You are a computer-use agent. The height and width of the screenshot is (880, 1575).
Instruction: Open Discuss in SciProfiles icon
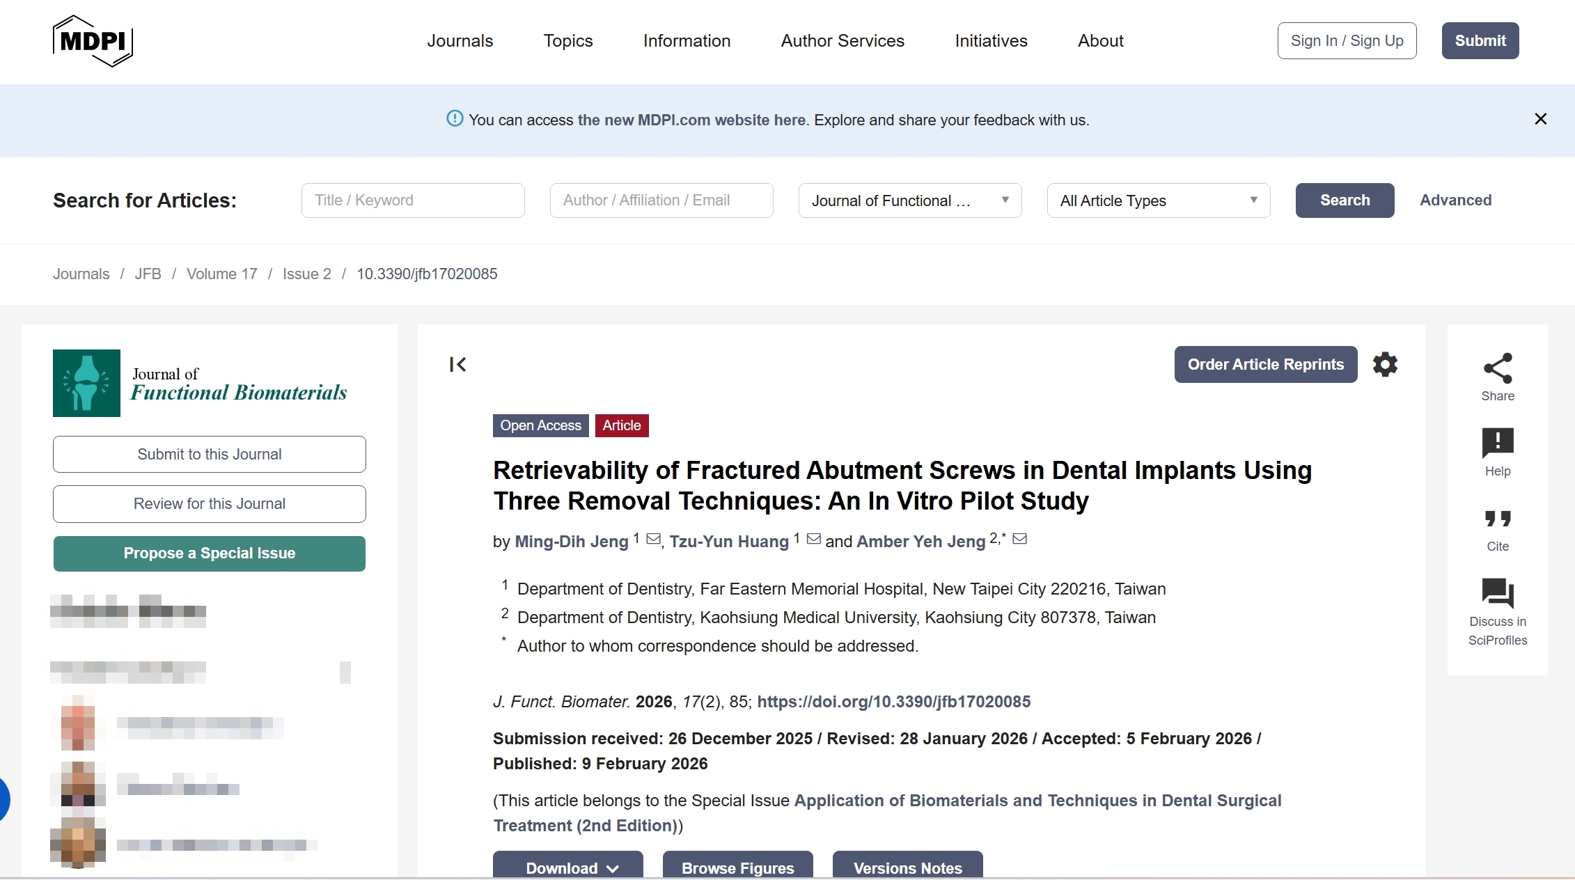[1497, 594]
